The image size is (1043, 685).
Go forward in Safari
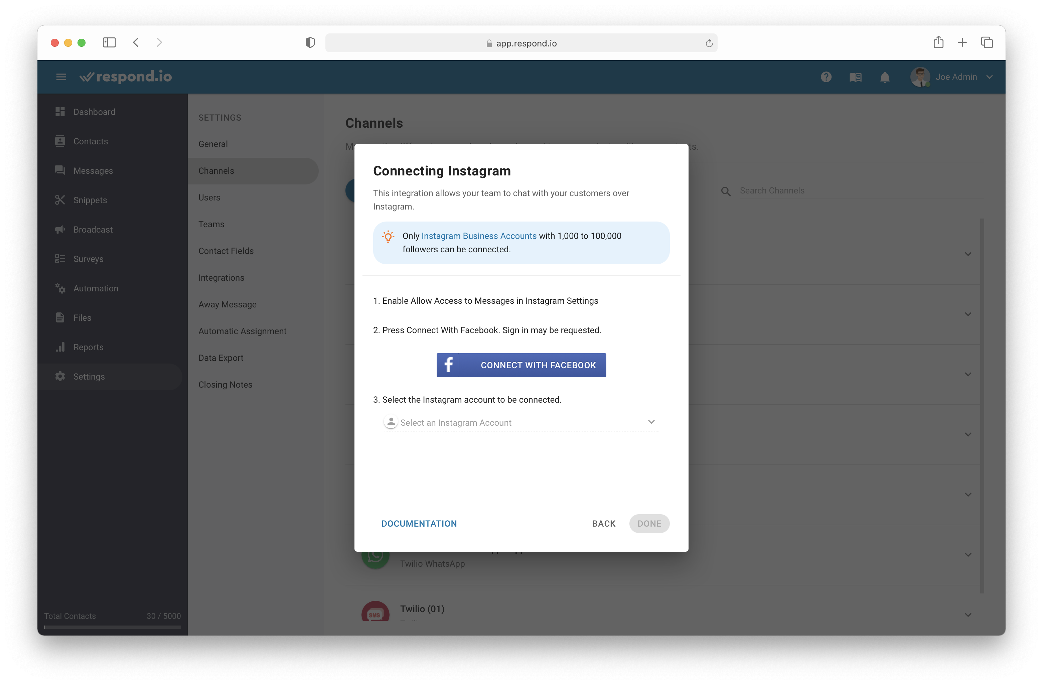click(x=159, y=42)
